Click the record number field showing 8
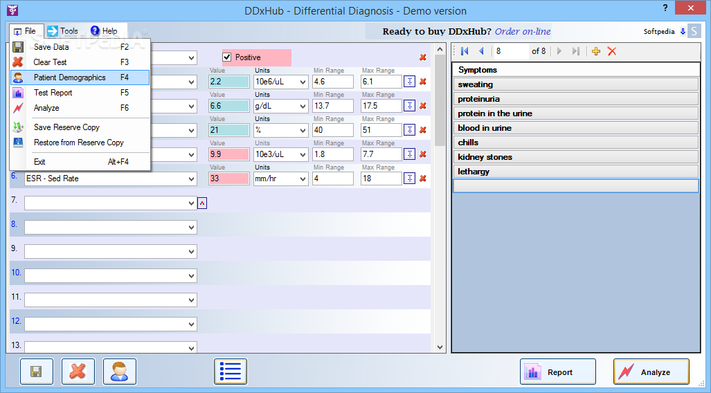 (x=511, y=51)
